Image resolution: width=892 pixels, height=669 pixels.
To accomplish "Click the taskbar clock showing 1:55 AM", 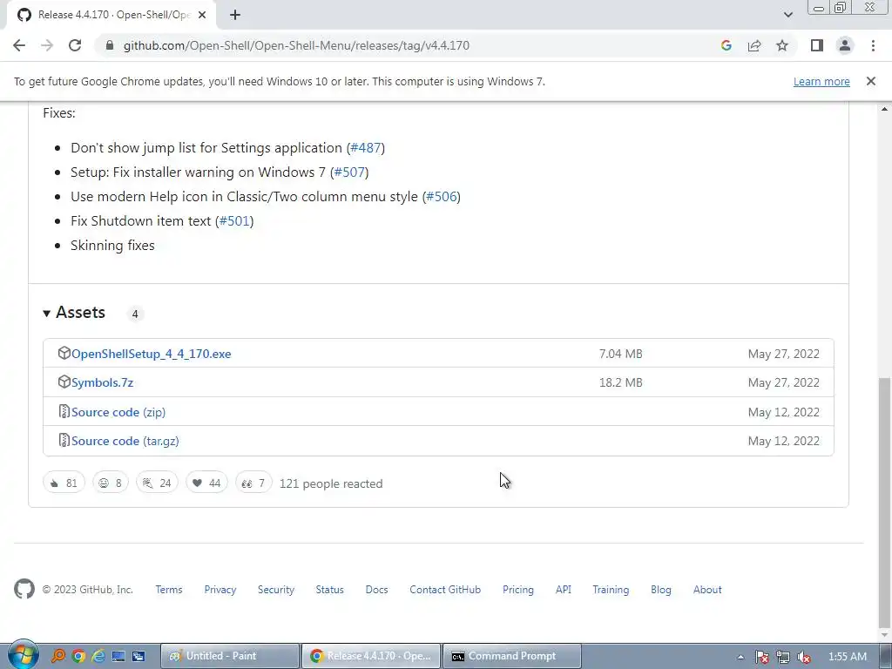I will (x=847, y=657).
